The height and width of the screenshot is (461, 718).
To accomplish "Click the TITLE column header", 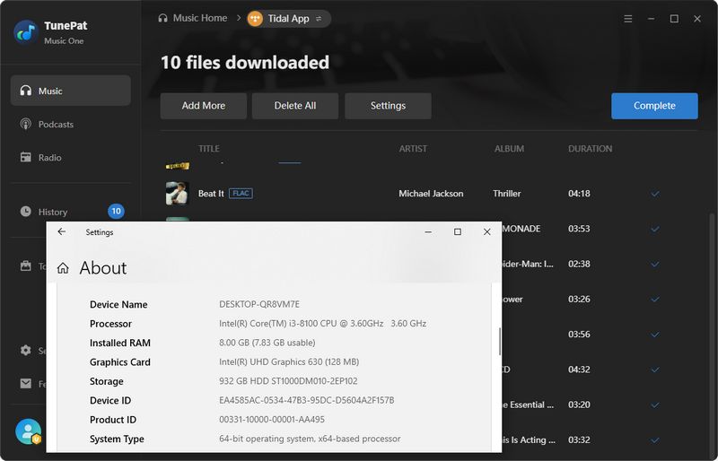I will [209, 149].
